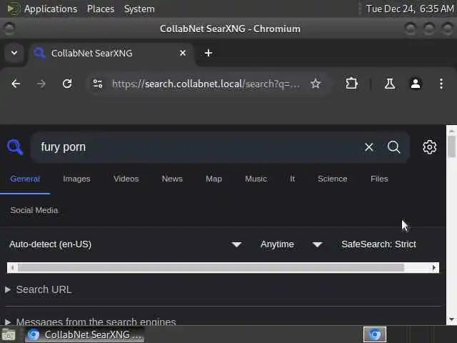Click the SearXNG logo magnifier
The width and height of the screenshot is (457, 343).
pyautogui.click(x=14, y=147)
